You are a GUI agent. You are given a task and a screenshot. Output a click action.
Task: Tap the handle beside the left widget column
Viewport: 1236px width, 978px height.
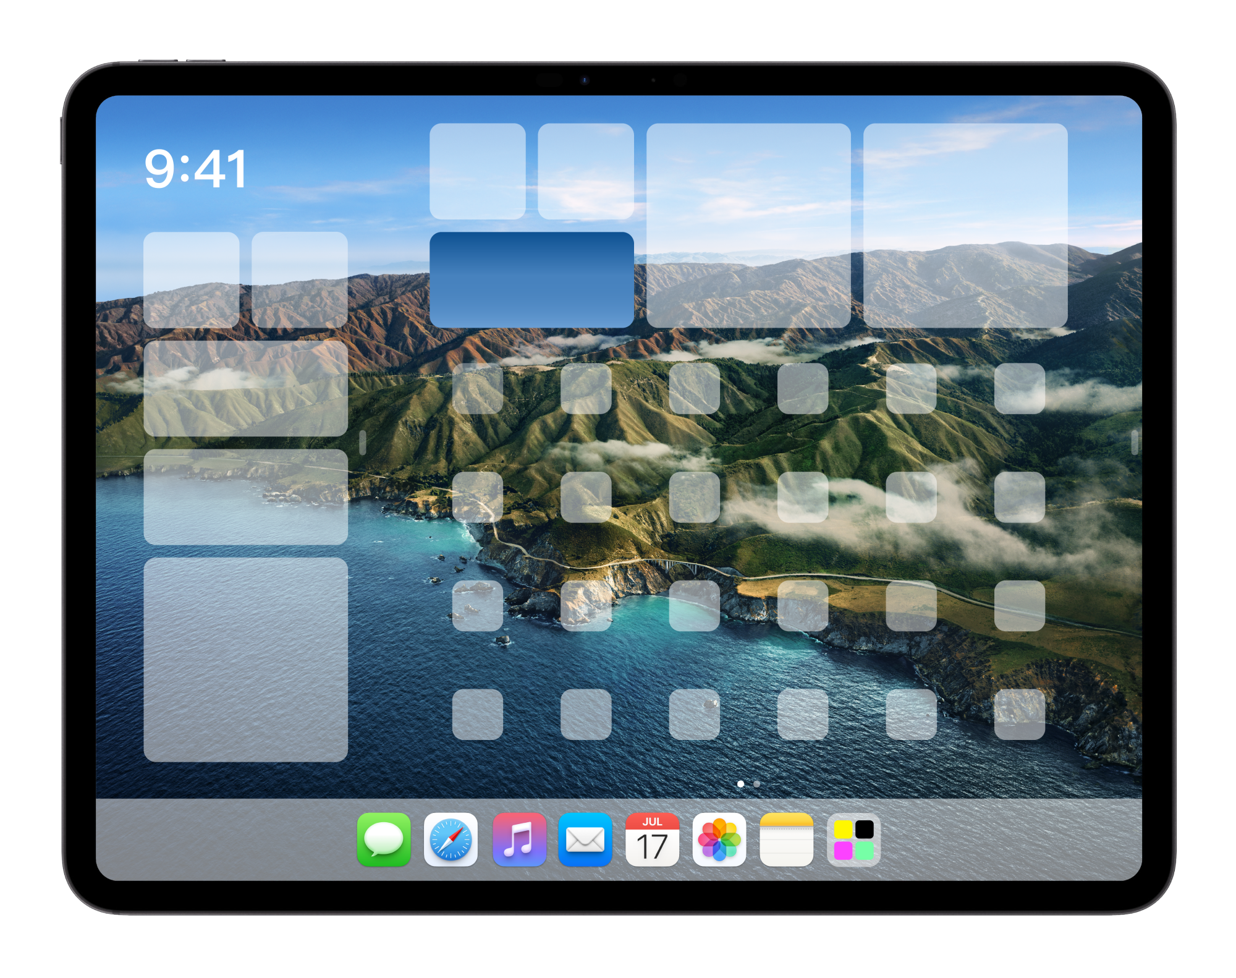click(363, 443)
